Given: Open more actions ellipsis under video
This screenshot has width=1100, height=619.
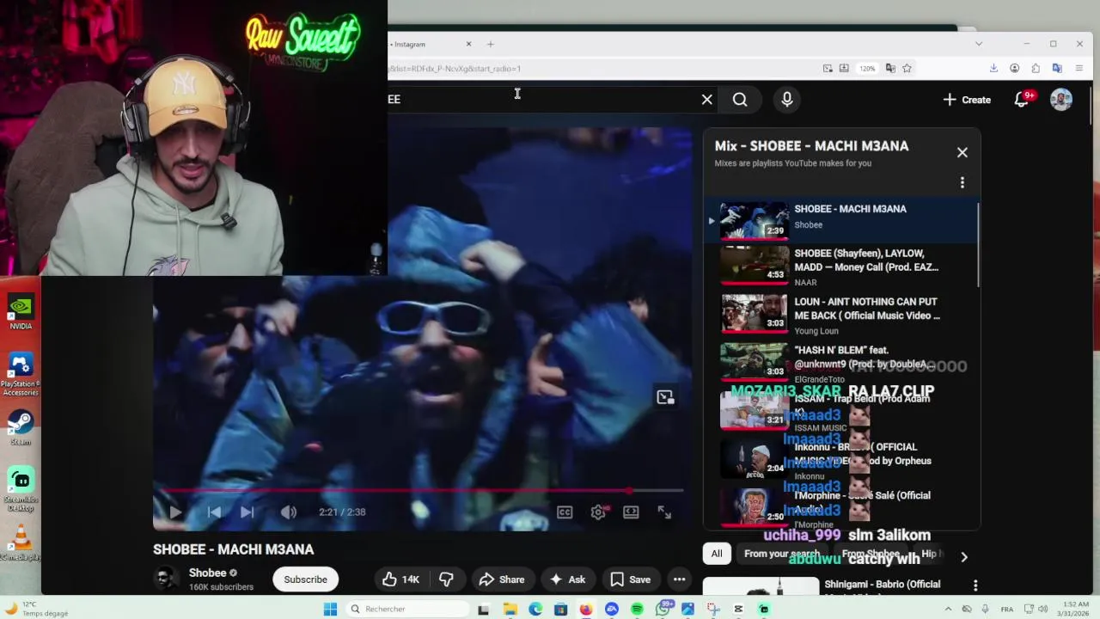Looking at the screenshot, I should tap(679, 579).
